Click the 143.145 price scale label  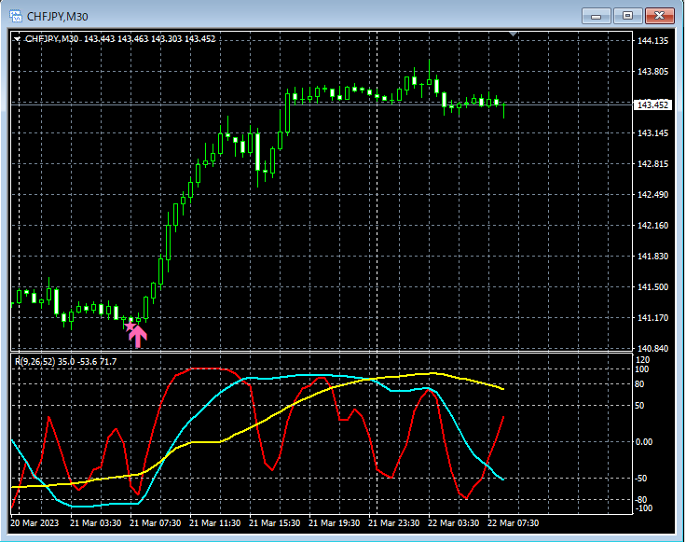click(x=652, y=133)
